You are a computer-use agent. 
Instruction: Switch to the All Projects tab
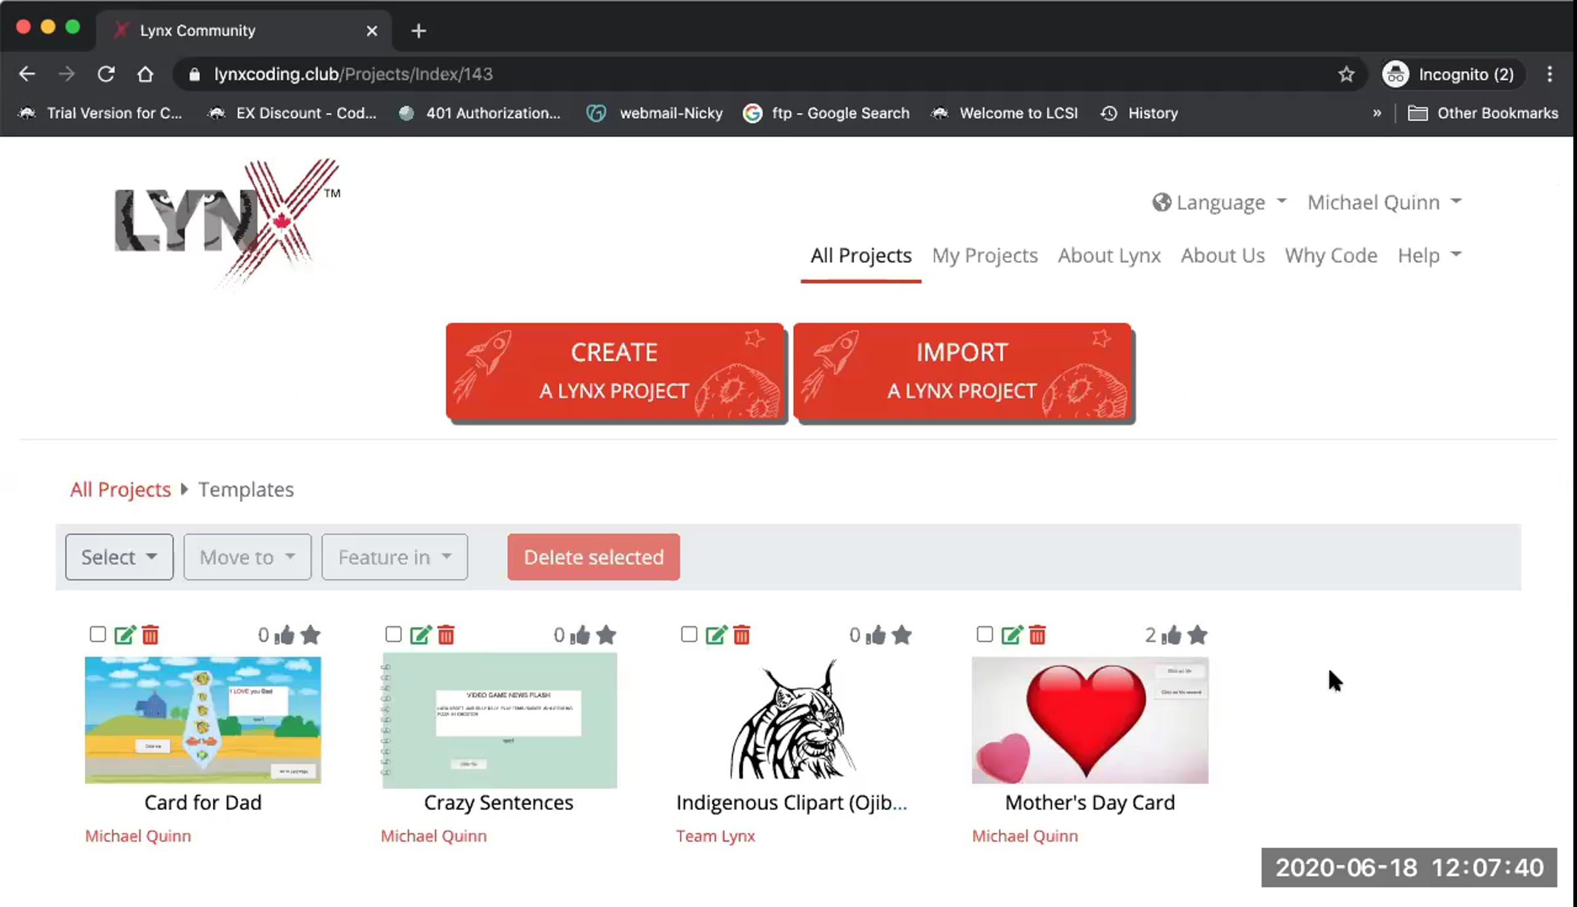coord(861,255)
